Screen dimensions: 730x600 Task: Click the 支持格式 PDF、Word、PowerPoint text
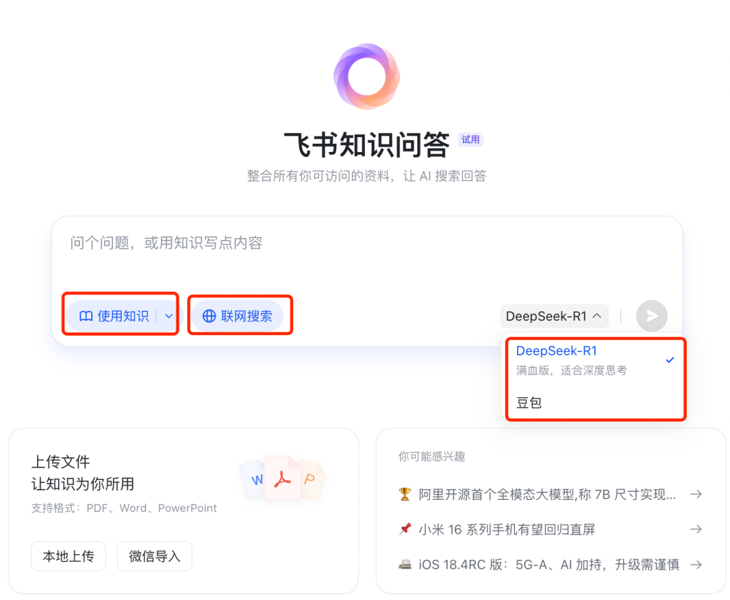124,508
